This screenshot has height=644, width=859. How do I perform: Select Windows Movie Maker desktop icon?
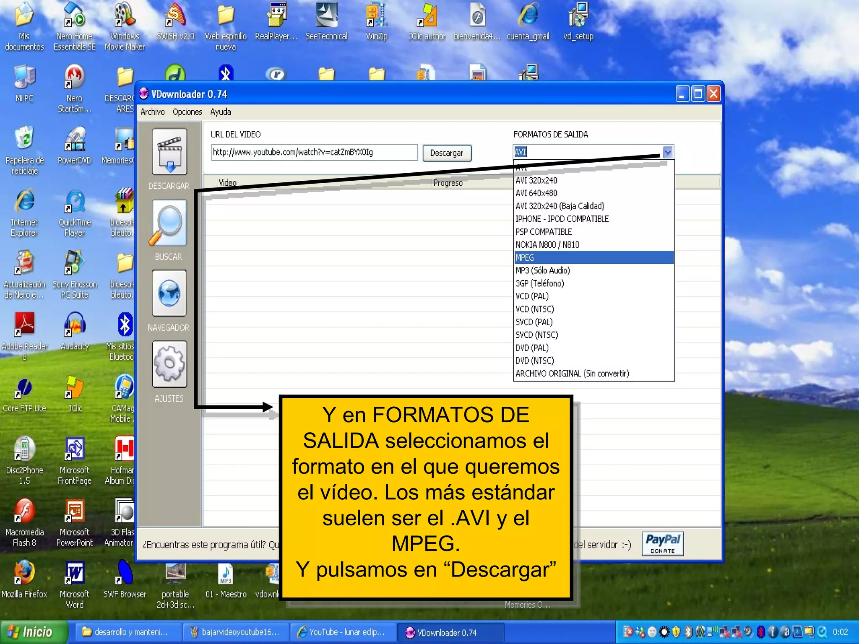(125, 26)
